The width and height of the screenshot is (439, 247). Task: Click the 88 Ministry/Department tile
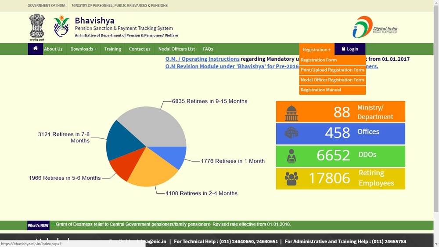pyautogui.click(x=341, y=112)
